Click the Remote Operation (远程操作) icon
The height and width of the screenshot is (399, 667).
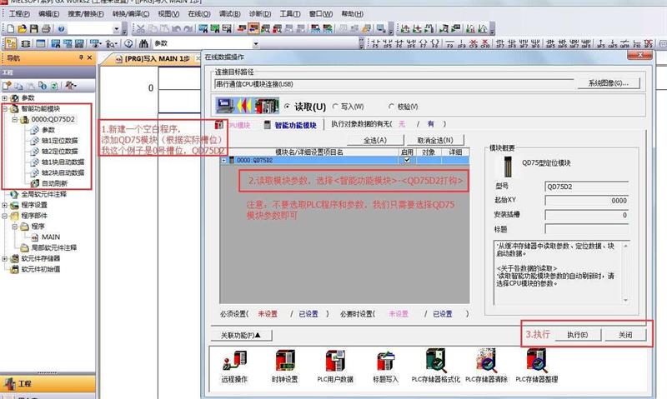click(234, 361)
